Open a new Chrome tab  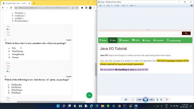point(34,3)
